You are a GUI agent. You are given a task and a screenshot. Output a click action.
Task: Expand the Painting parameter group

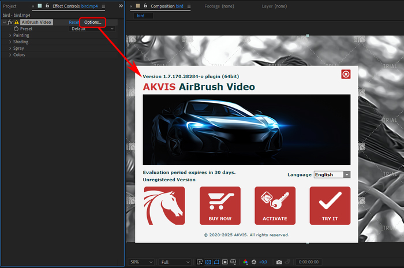[10, 35]
